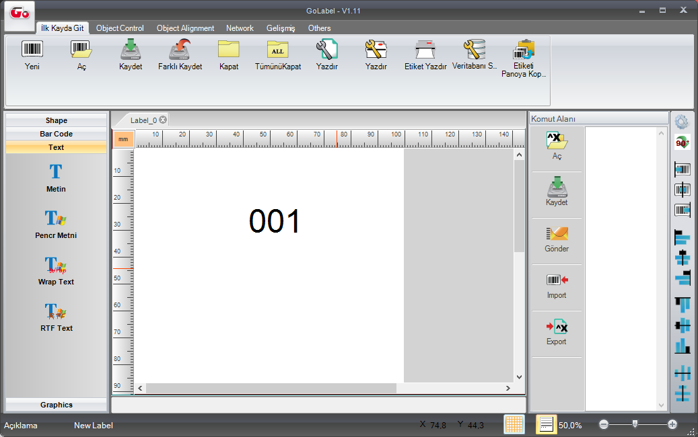This screenshot has width=698, height=437.
Task: Toggle the grid display in status bar
Action: click(x=514, y=425)
